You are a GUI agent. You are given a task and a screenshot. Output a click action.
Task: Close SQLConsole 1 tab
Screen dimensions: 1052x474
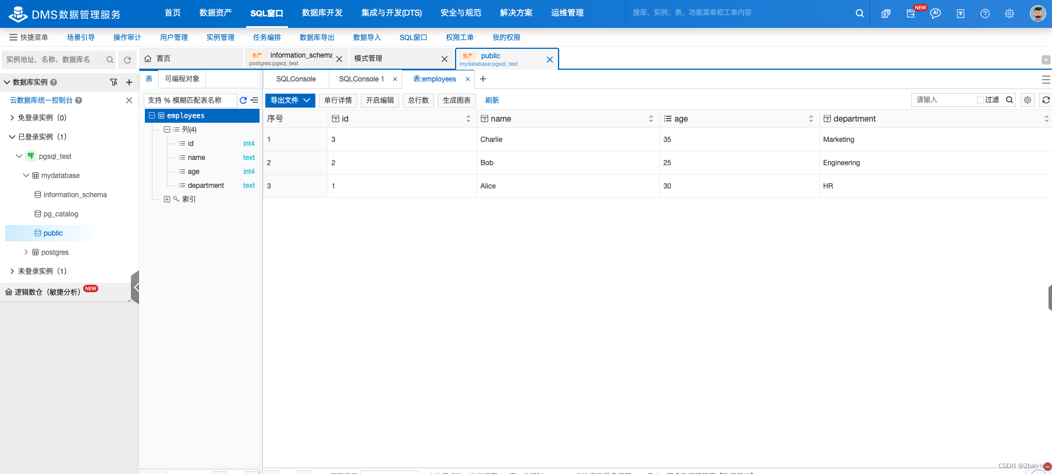[x=395, y=79]
